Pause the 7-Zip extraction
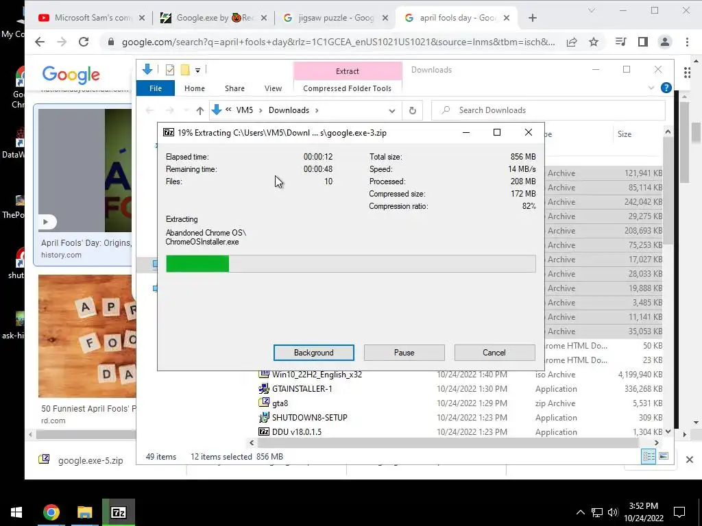 (404, 353)
